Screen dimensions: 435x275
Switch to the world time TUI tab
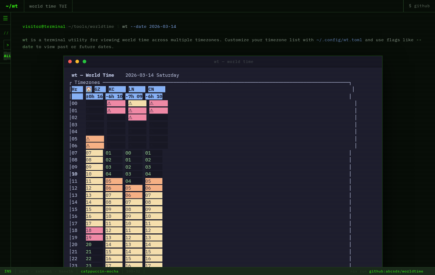coord(48,6)
